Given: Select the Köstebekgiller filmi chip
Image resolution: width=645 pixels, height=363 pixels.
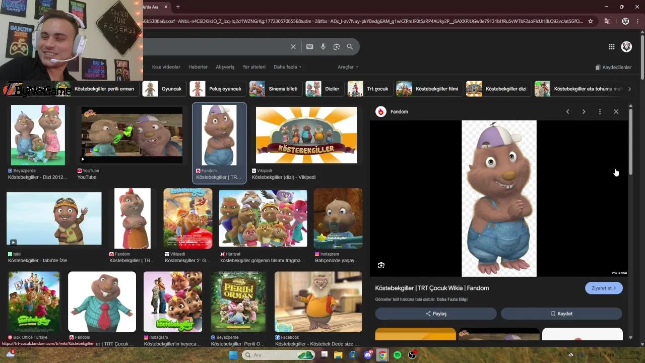Looking at the screenshot, I should pos(429,89).
